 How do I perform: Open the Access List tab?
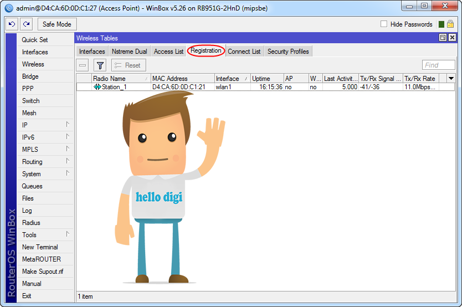point(168,52)
